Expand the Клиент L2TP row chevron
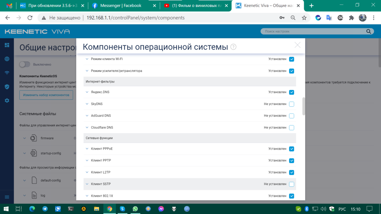This screenshot has width=381, height=214. click(87, 172)
